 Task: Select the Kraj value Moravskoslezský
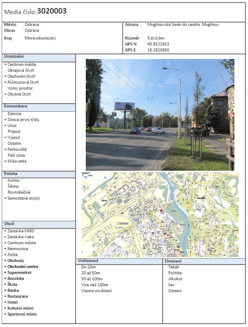click(x=40, y=38)
